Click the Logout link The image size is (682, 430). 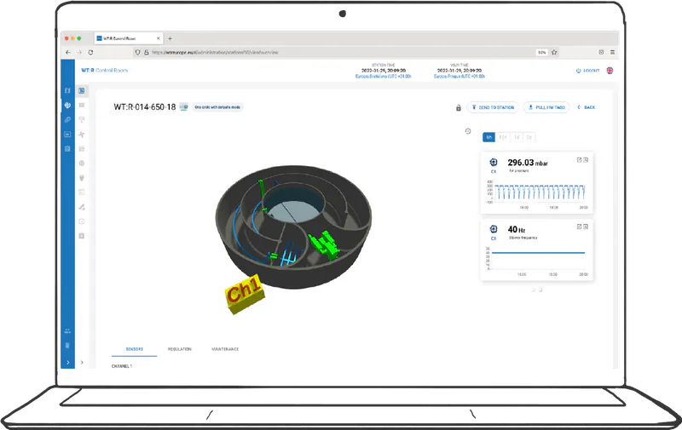pyautogui.click(x=589, y=72)
